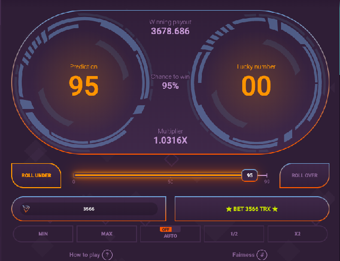Click the prediction slider handle showing 95

pyautogui.click(x=250, y=175)
